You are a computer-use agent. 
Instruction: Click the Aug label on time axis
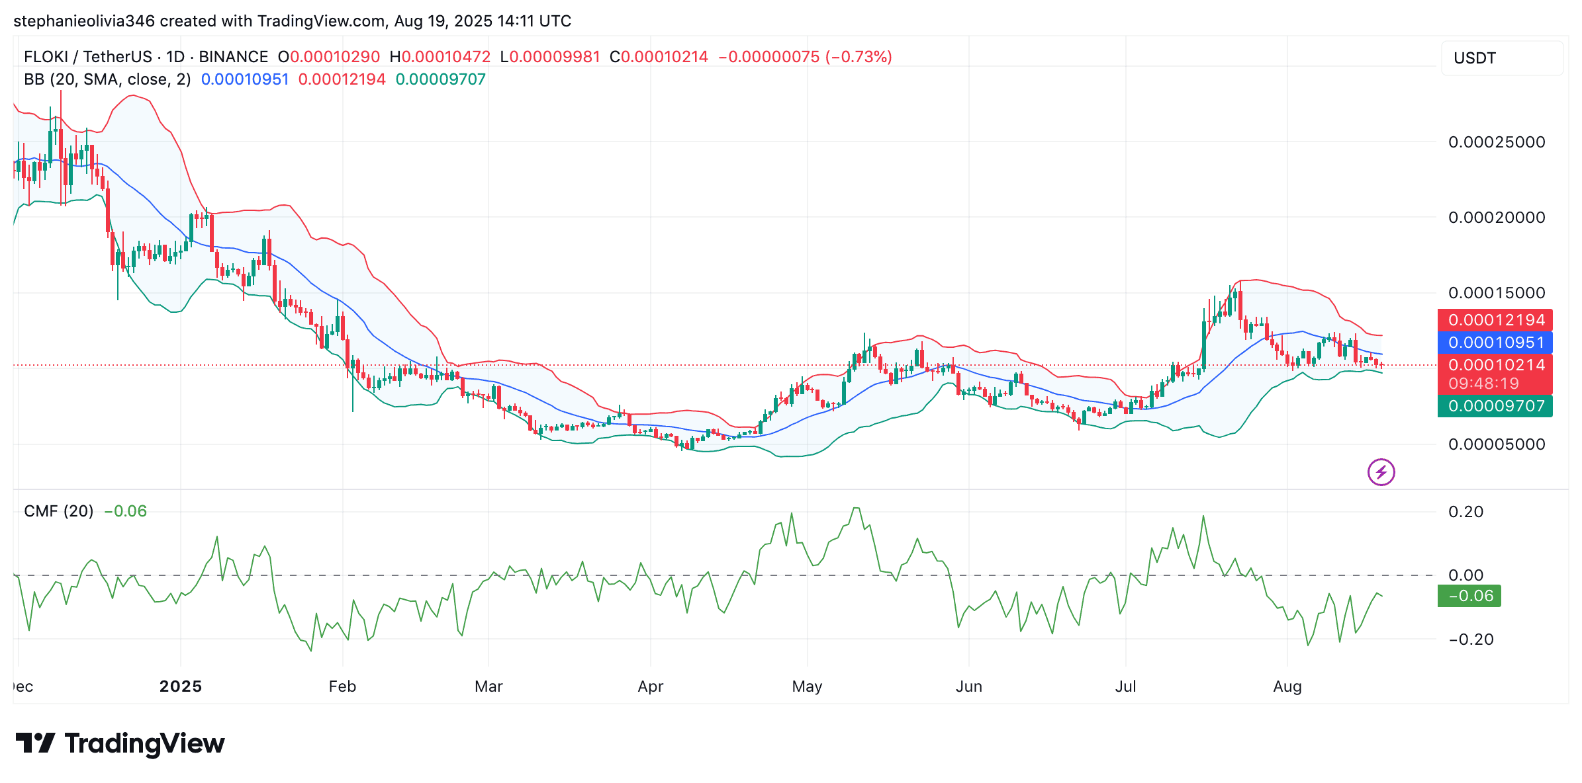(x=1287, y=686)
